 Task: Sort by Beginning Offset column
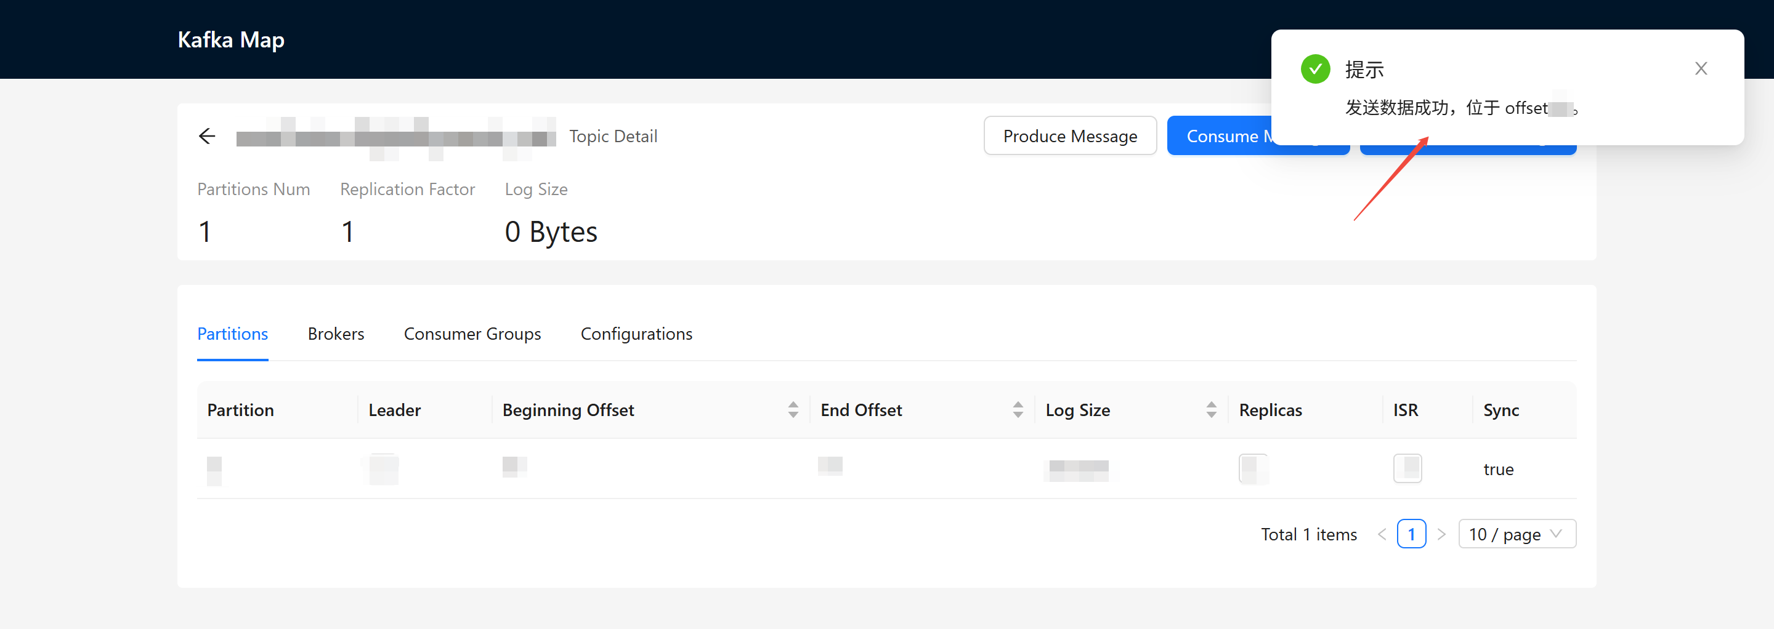point(793,410)
